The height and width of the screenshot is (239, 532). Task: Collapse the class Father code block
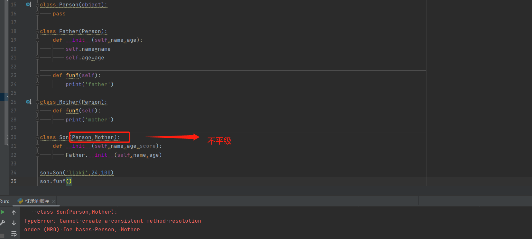(37, 31)
